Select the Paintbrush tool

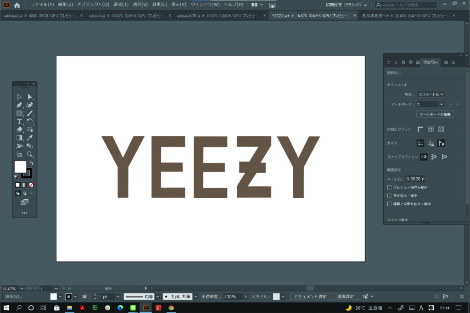[x=30, y=113]
